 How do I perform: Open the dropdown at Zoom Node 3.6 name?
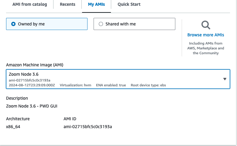point(24,75)
